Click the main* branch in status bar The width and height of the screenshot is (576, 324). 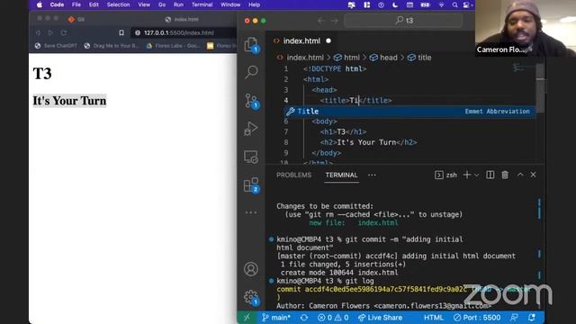(x=276, y=318)
